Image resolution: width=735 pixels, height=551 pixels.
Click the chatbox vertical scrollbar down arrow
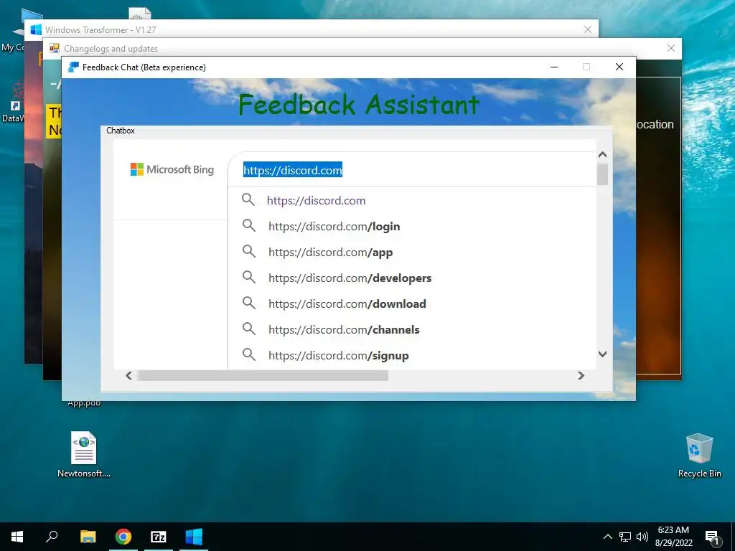[603, 354]
